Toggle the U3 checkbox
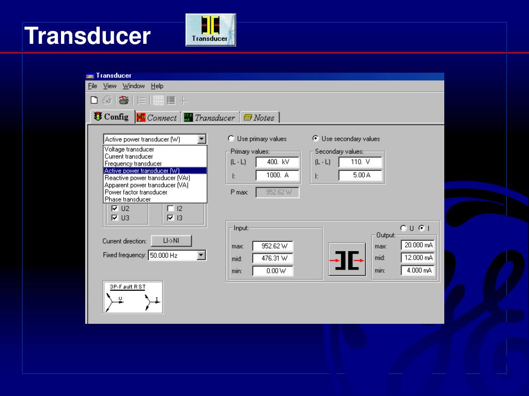 point(114,218)
